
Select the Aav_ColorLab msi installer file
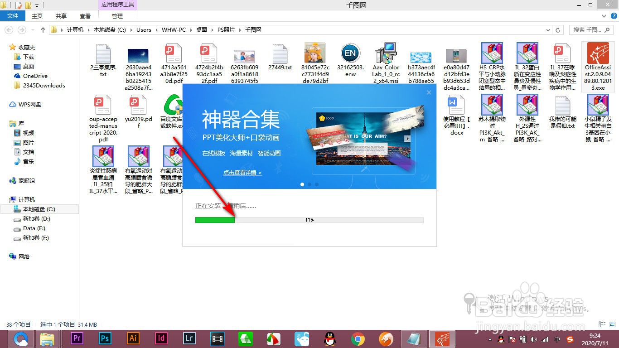click(386, 64)
